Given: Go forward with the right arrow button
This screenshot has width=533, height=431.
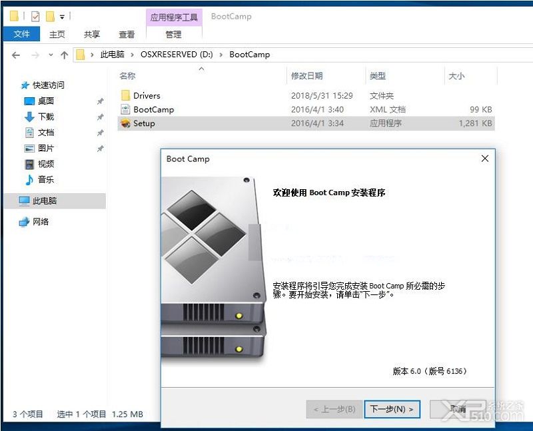Looking at the screenshot, I should (x=35, y=55).
